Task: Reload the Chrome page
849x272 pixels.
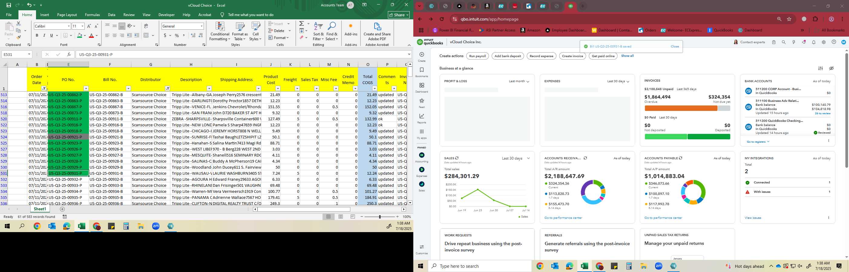Action: click(442, 19)
